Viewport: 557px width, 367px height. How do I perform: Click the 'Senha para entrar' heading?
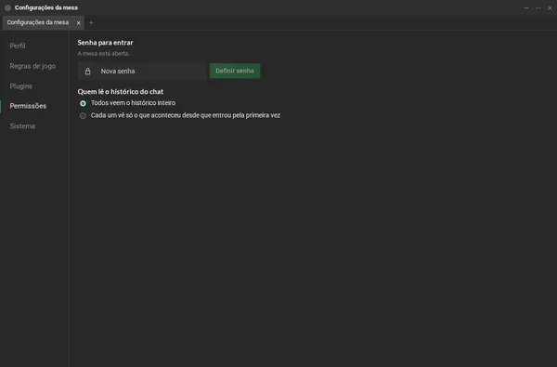click(x=105, y=43)
